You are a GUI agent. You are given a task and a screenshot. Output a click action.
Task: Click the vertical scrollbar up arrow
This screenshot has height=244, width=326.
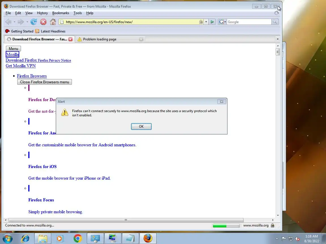pyautogui.click(x=278, y=46)
